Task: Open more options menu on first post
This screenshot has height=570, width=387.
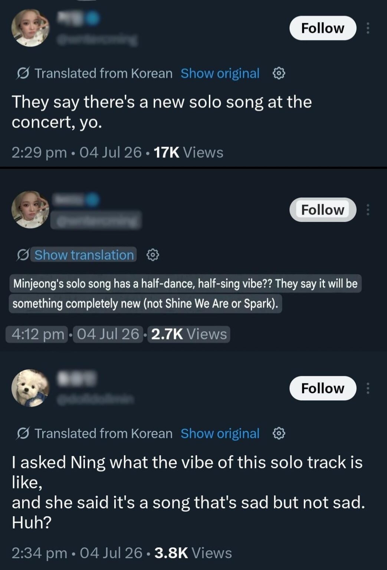Action: coord(368,28)
